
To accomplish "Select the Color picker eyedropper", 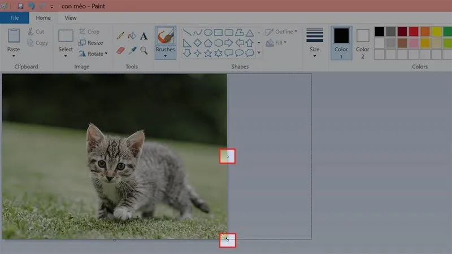I will tap(132, 50).
